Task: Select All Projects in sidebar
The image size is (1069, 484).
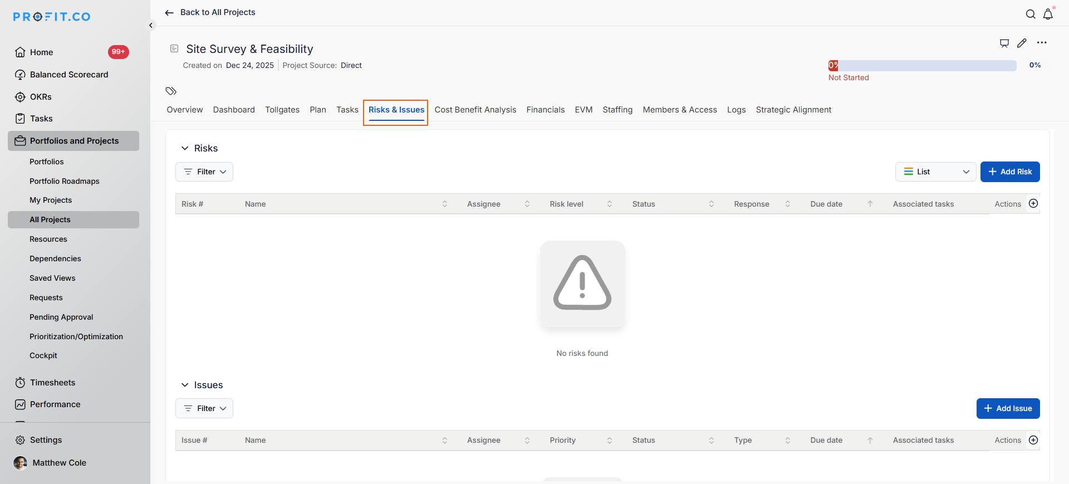Action: [73, 219]
